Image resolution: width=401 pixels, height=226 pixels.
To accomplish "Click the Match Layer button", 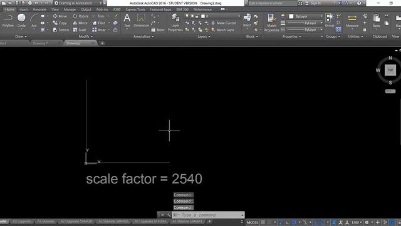I will point(223,30).
